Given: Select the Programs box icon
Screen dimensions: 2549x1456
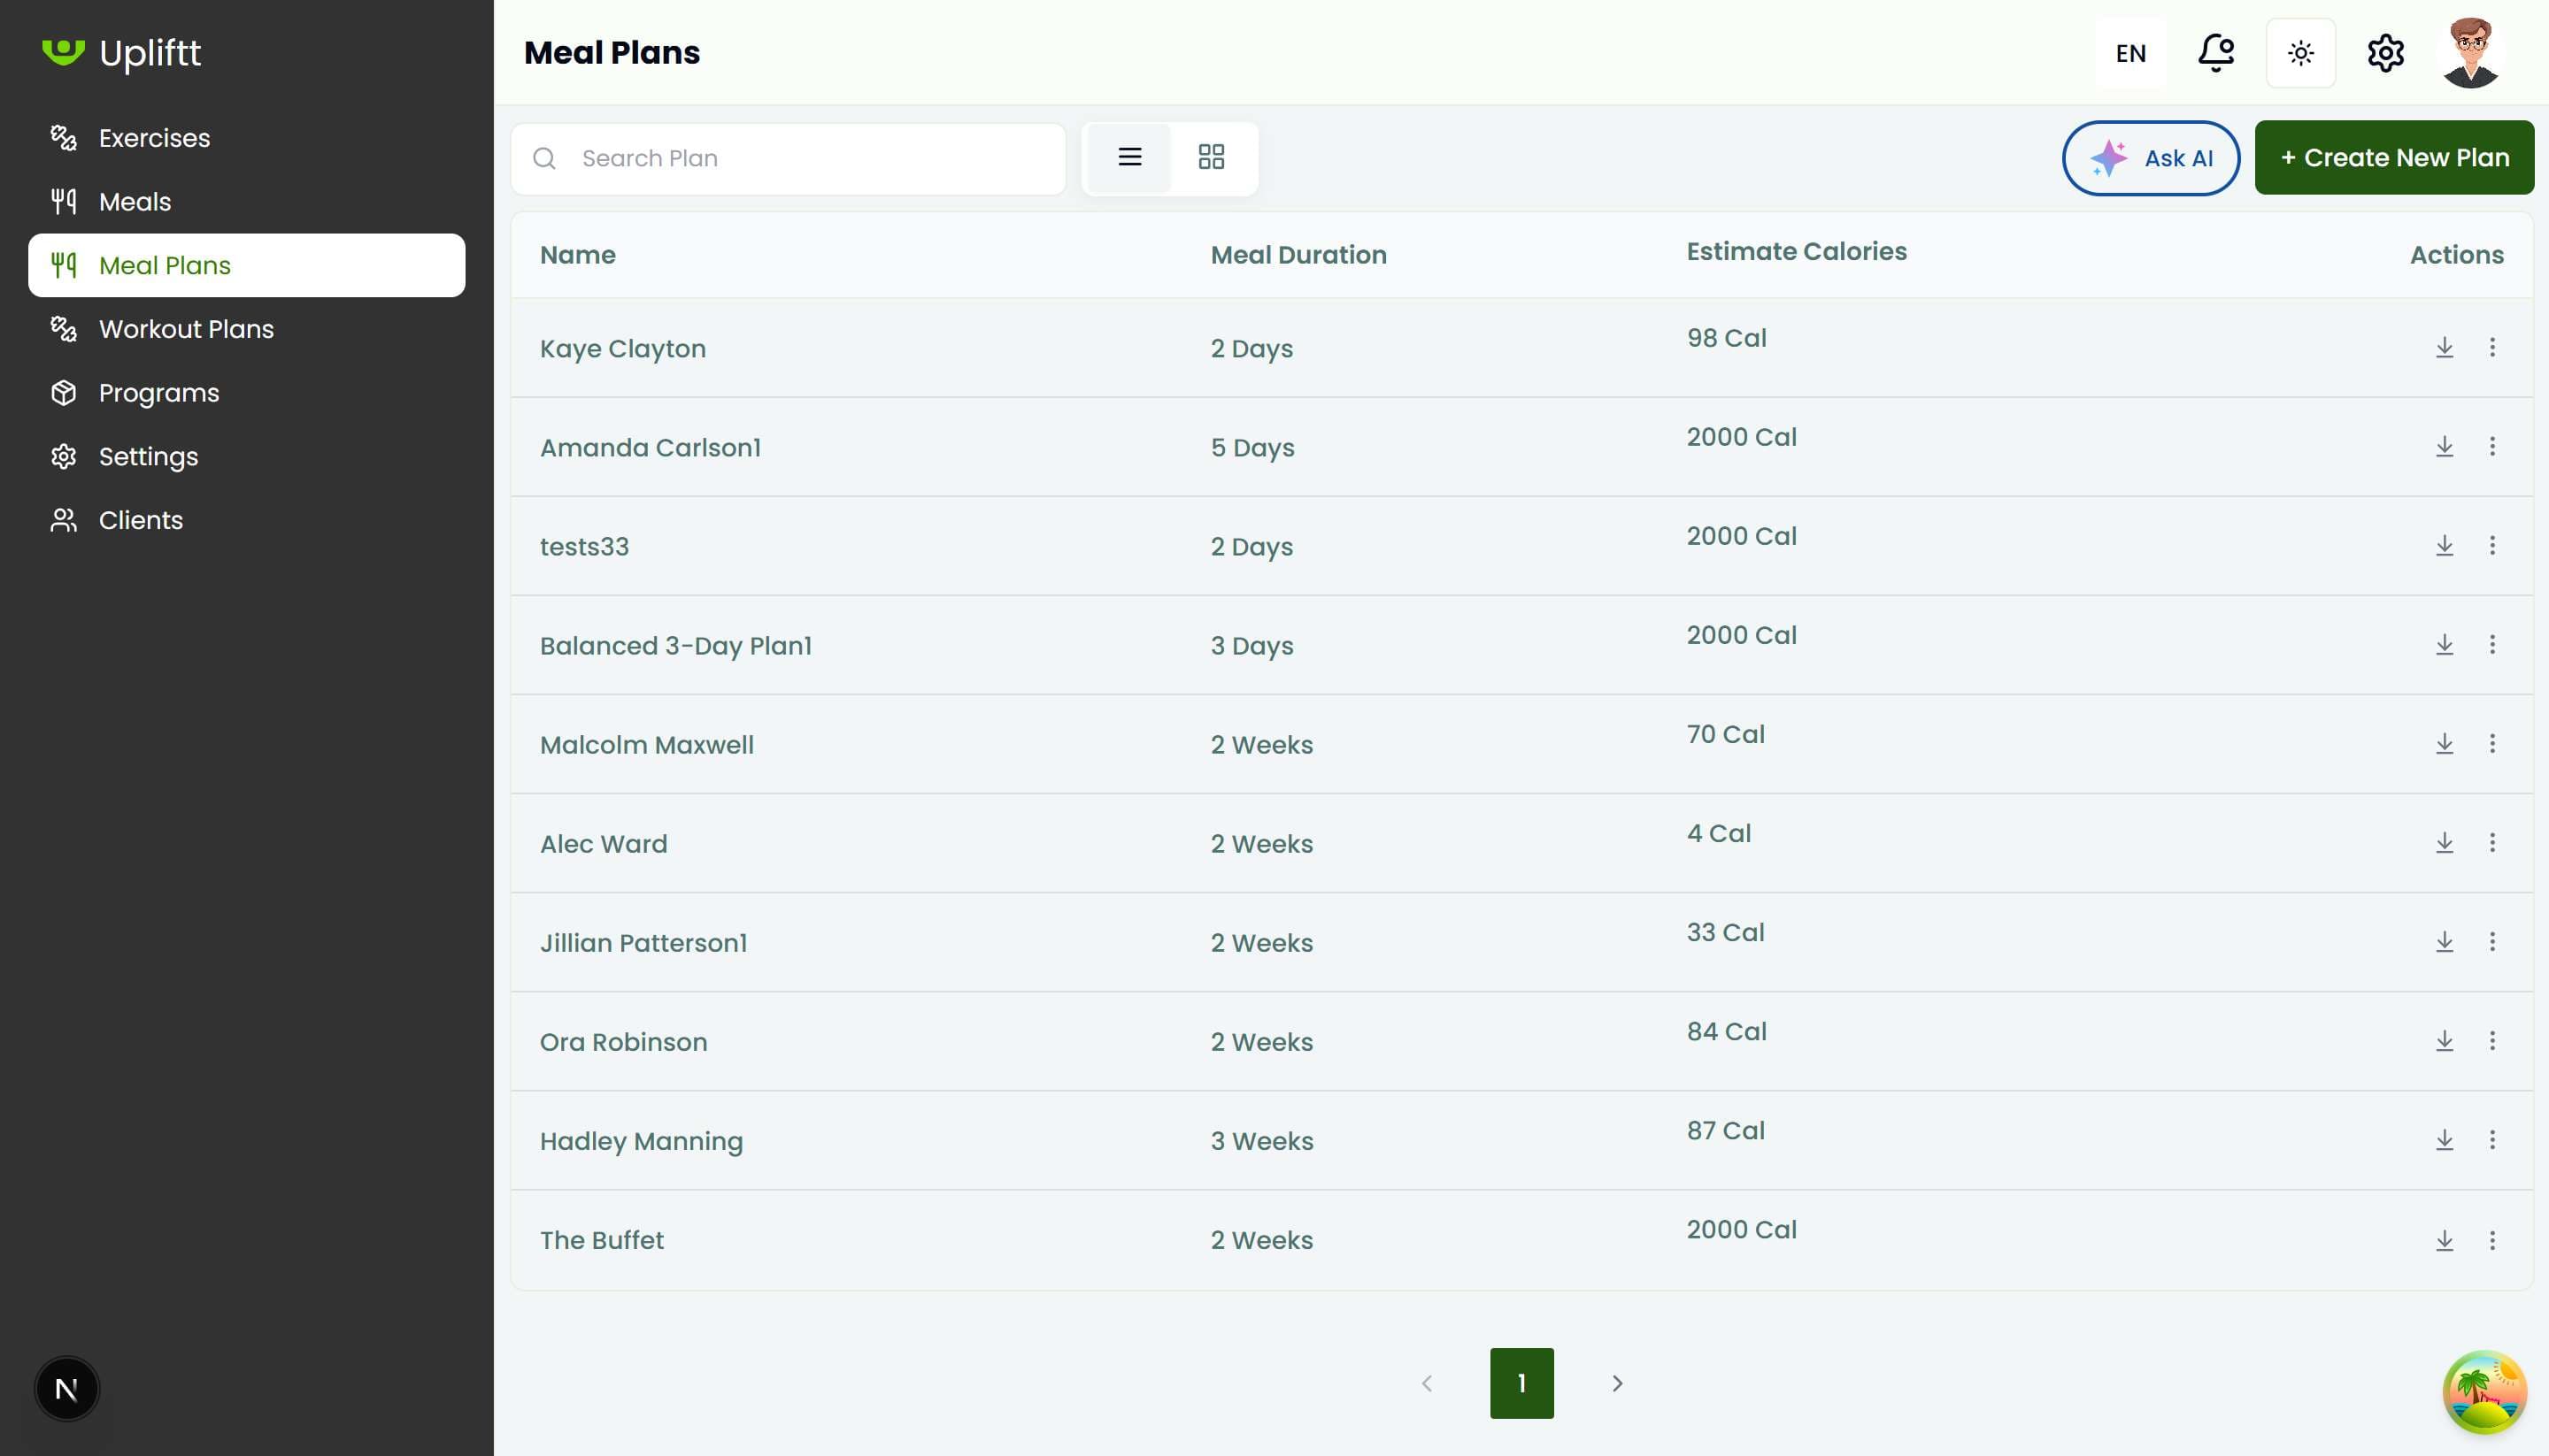Looking at the screenshot, I should pos(63,393).
